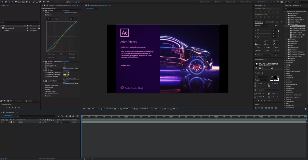Screen dimensions: 308x160
Task: Open the Arial font family dropdown
Action: 262,77
